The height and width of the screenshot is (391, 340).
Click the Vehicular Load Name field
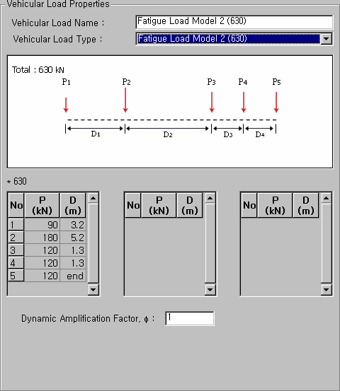point(234,22)
